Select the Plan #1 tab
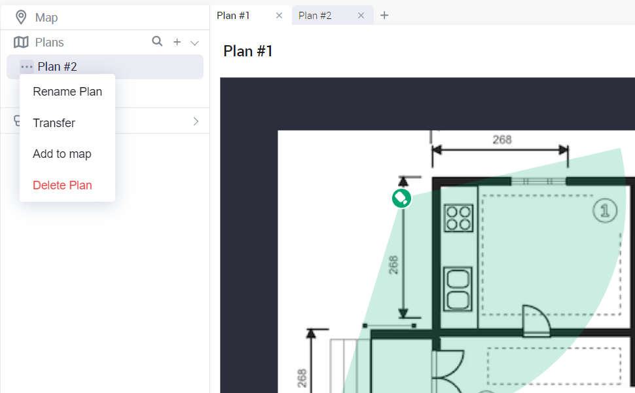Screen dimensions: 635x393 tap(232, 15)
